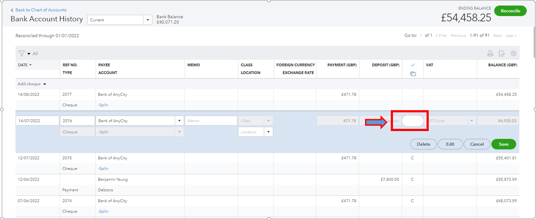The image size is (536, 219).
Task: Open the Current account dropdown
Action: (147, 20)
